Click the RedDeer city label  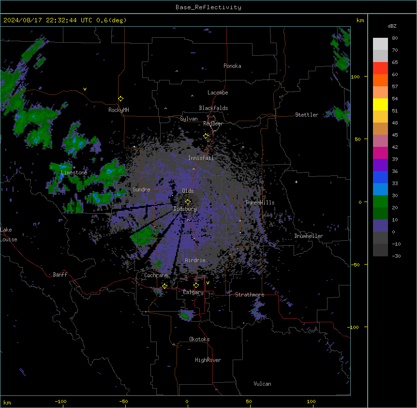213,124
